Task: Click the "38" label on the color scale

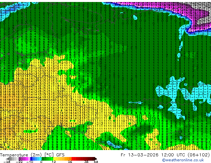Action: pyautogui.click(x=87, y=162)
